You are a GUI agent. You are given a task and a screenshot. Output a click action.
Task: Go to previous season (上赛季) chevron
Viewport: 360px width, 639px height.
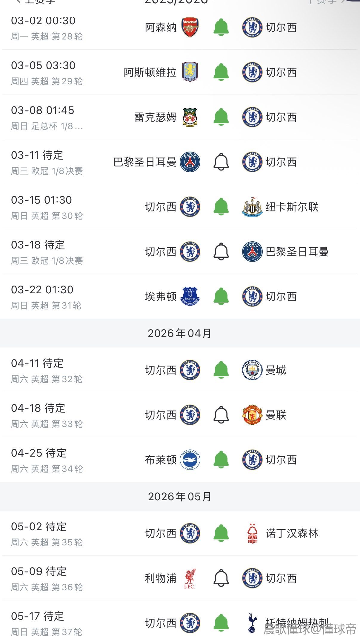pos(19,1)
